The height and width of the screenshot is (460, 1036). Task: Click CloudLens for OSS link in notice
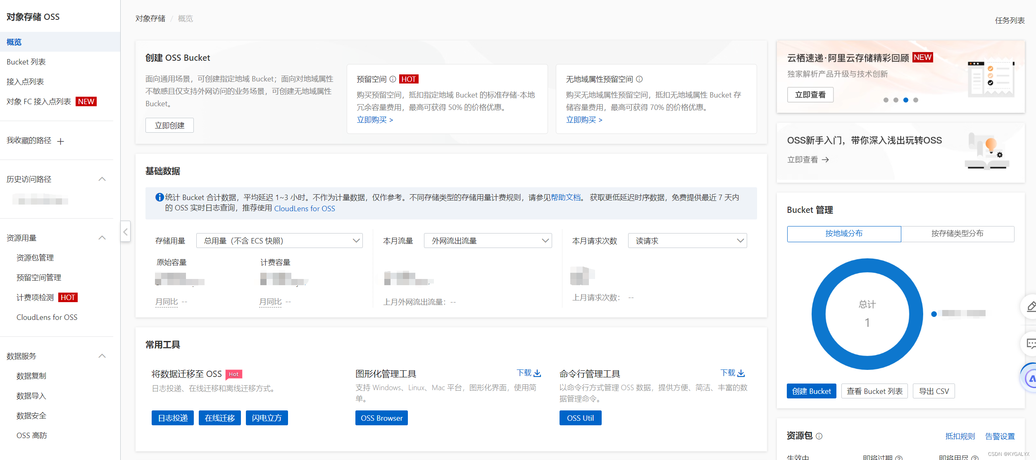305,208
